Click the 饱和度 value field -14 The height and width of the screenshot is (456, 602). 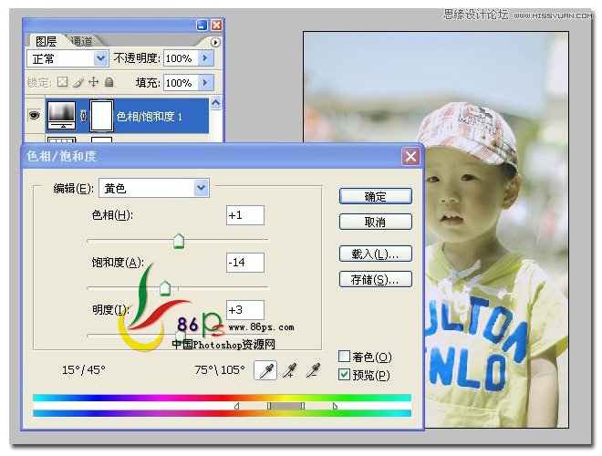[245, 263]
